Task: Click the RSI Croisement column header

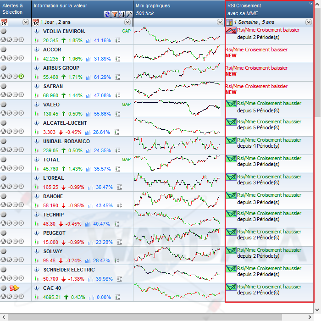Action: (x=270, y=9)
